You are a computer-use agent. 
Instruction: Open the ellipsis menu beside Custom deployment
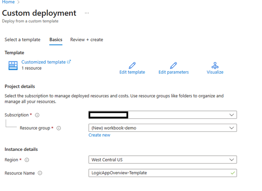(87, 13)
